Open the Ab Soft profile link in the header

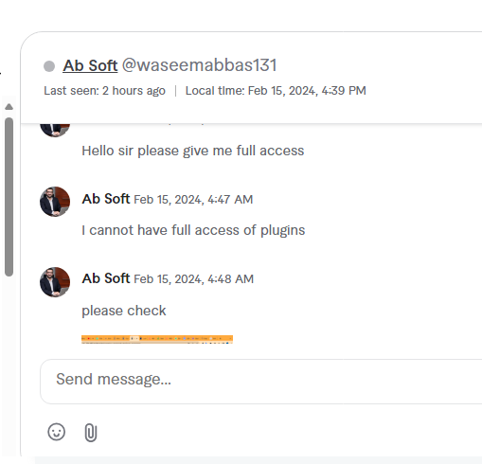(x=90, y=65)
